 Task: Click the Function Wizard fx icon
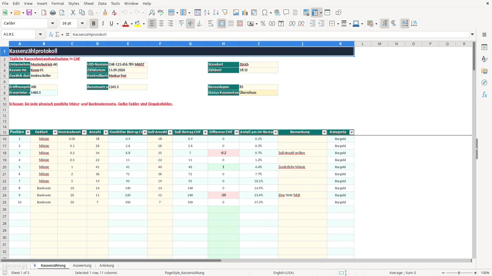tap(51, 34)
